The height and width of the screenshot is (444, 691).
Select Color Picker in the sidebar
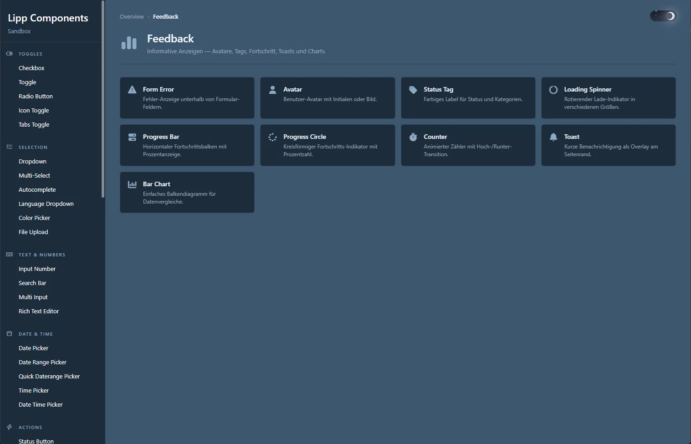tap(34, 218)
